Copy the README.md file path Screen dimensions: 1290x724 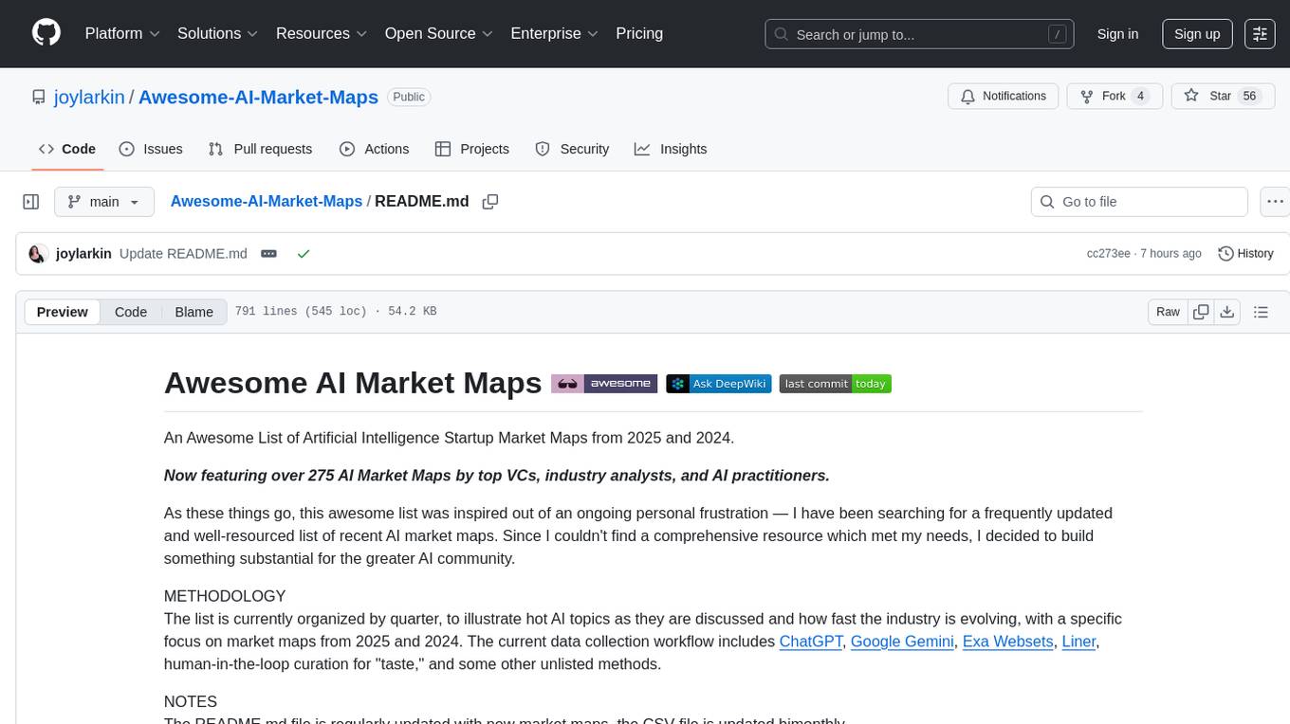490,202
